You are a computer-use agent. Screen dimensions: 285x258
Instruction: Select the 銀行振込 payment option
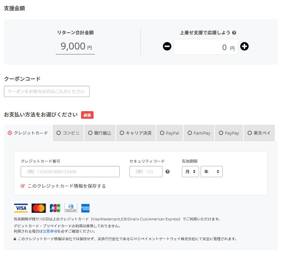point(100,133)
